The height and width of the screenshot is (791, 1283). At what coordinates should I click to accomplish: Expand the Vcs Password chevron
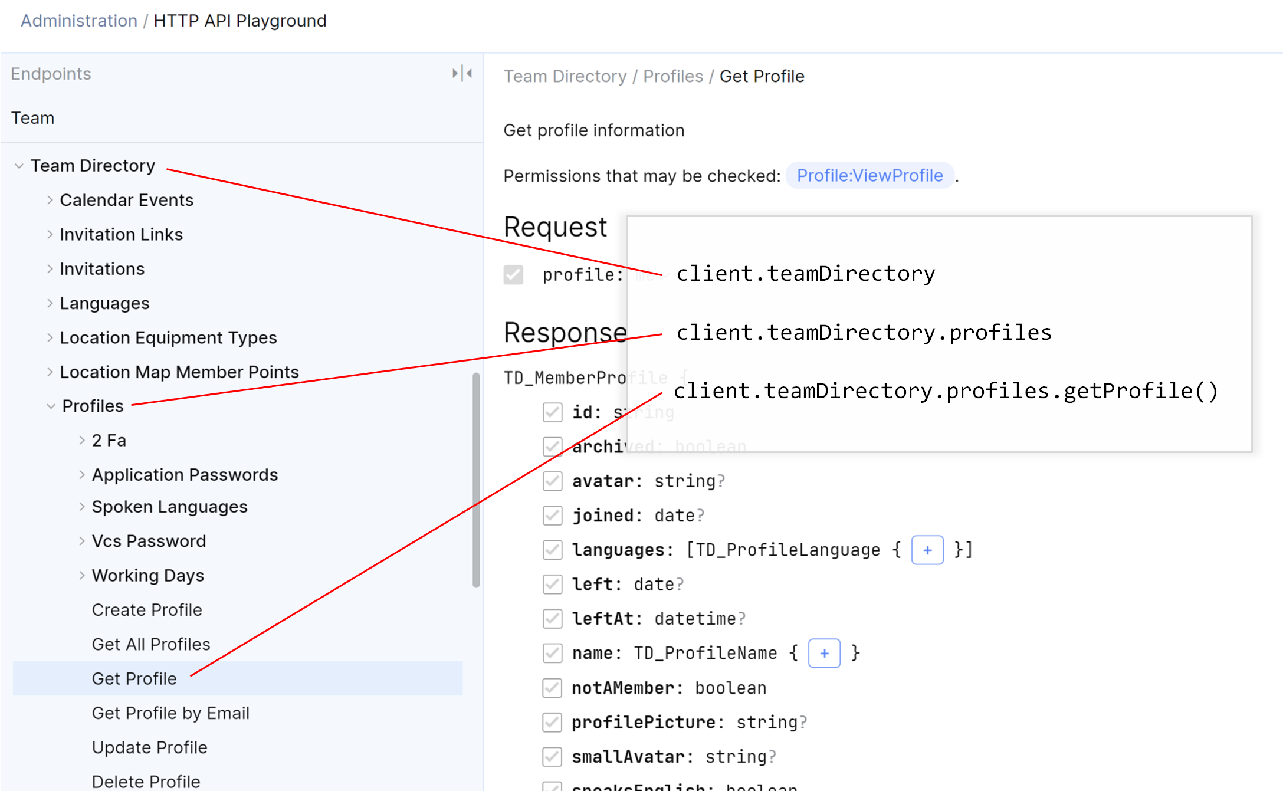coord(82,541)
